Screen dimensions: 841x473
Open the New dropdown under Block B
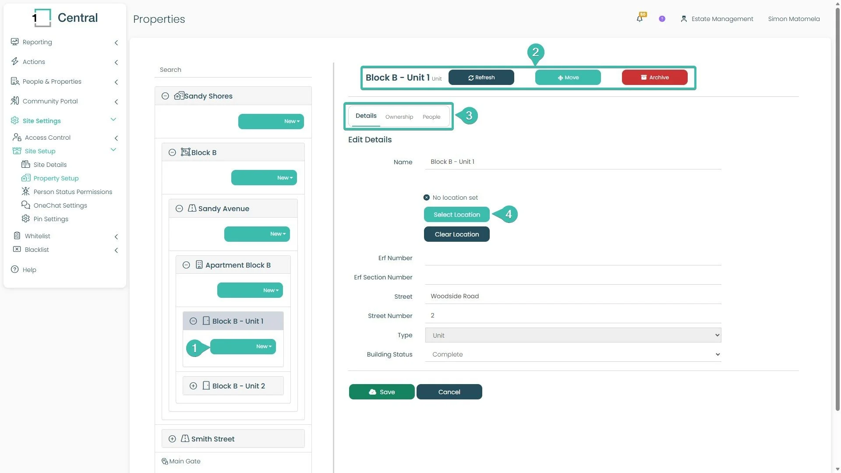[x=264, y=178]
